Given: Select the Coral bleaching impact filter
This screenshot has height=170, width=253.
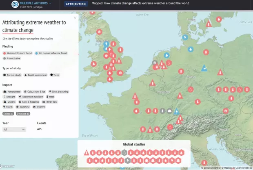Looking at the screenshot, I should tap(58, 92).
